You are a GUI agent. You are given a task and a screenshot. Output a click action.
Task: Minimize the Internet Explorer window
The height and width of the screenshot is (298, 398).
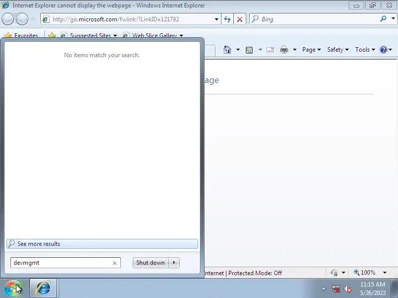(x=356, y=5)
